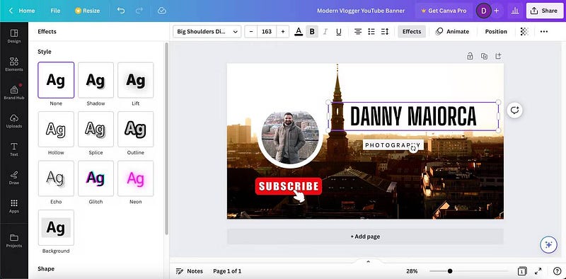Open the text color picker
Viewport: 566px width, 279px height.
[x=299, y=31]
